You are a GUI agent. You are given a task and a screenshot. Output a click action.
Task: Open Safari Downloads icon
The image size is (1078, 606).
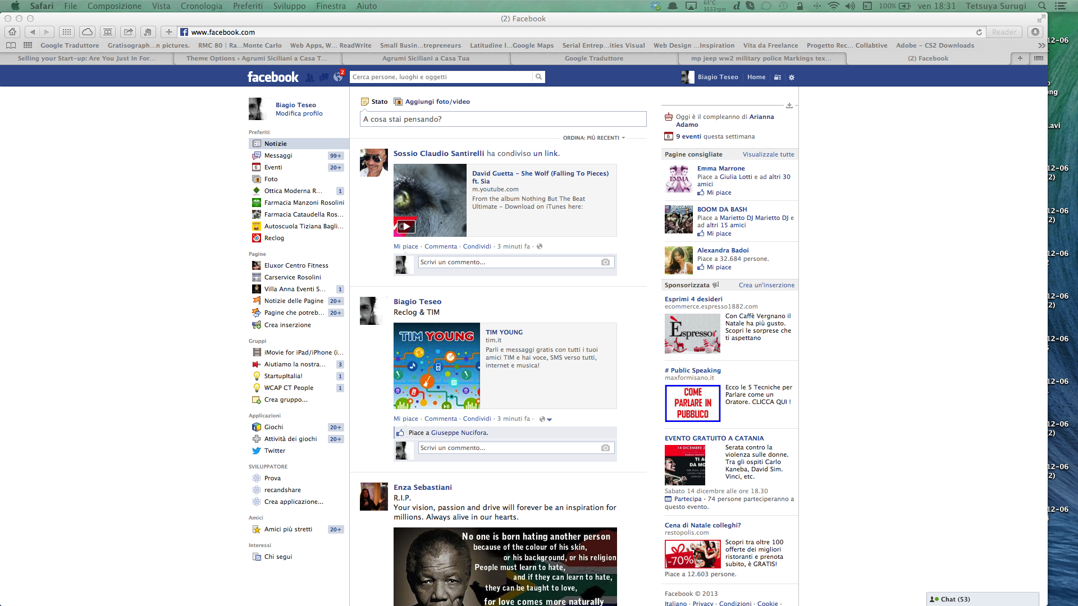coord(1035,32)
